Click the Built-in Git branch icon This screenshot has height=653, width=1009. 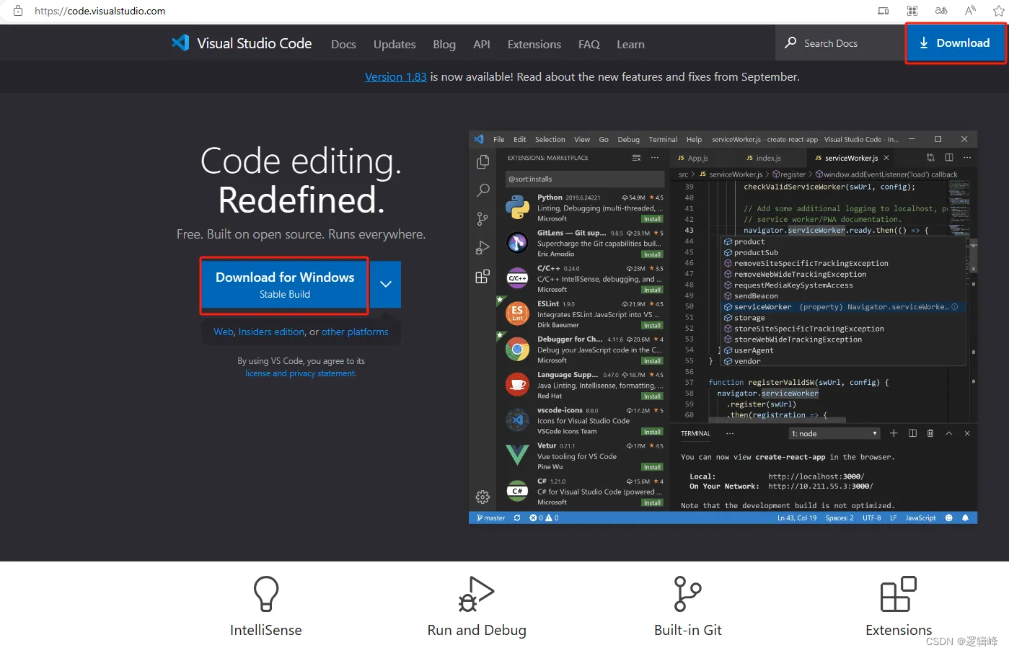click(x=687, y=594)
